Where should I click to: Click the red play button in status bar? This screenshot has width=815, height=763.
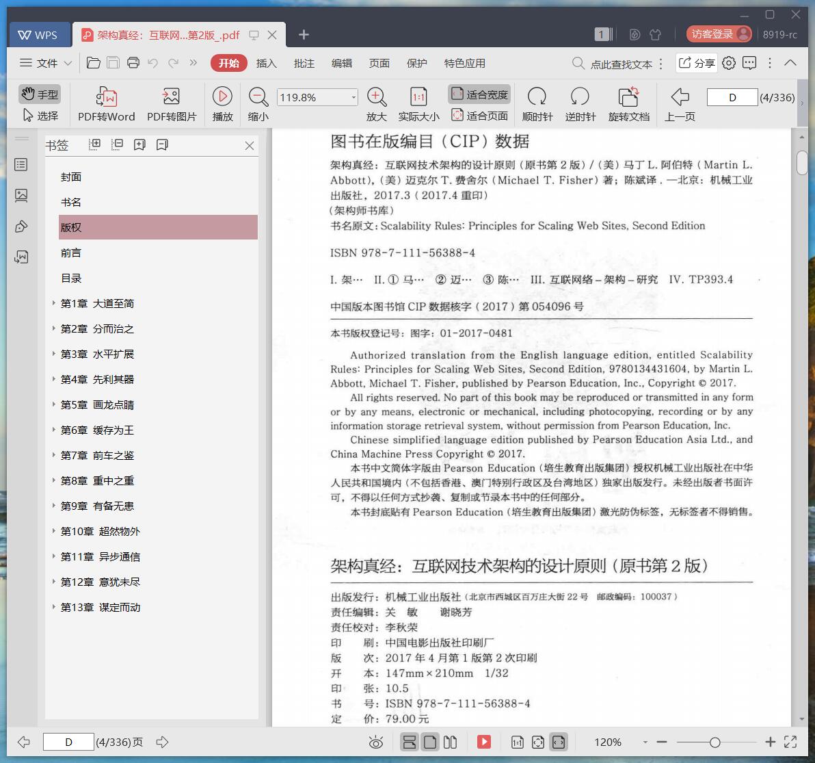coord(484,742)
